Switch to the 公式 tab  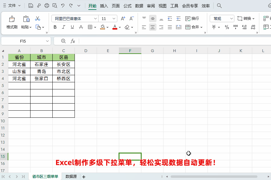coord(127,6)
